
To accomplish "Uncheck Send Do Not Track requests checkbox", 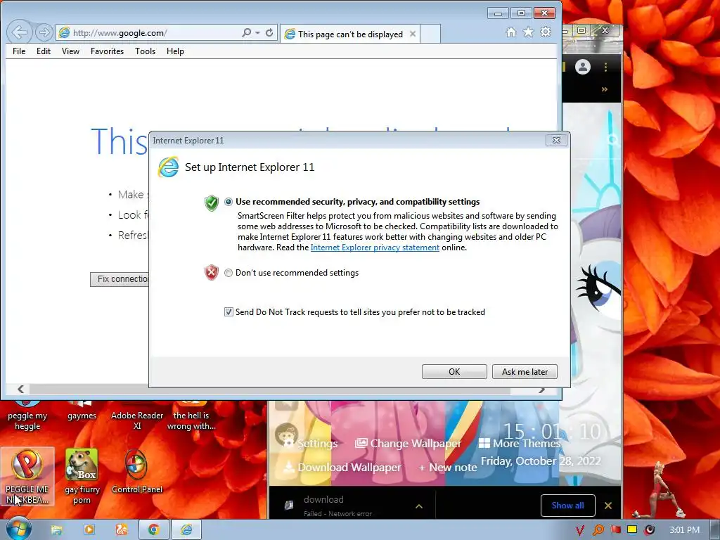I will pyautogui.click(x=229, y=312).
